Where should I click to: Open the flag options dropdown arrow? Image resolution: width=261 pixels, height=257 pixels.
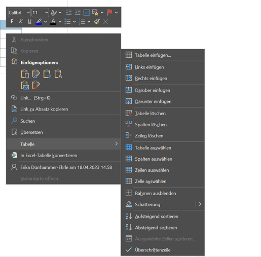coord(116,13)
